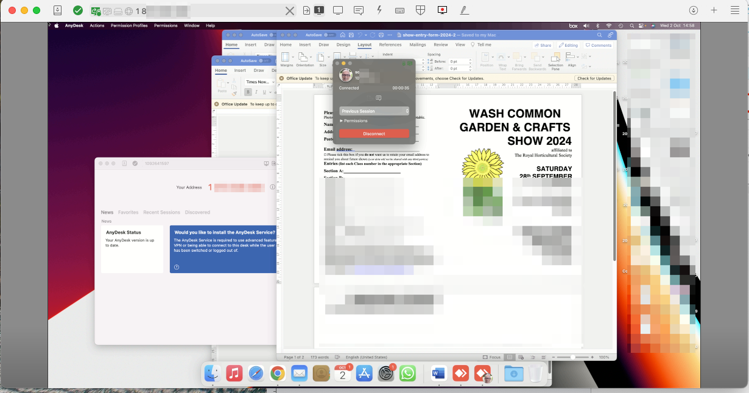The width and height of the screenshot is (749, 393).
Task: Click the Share button in Word
Action: point(543,45)
